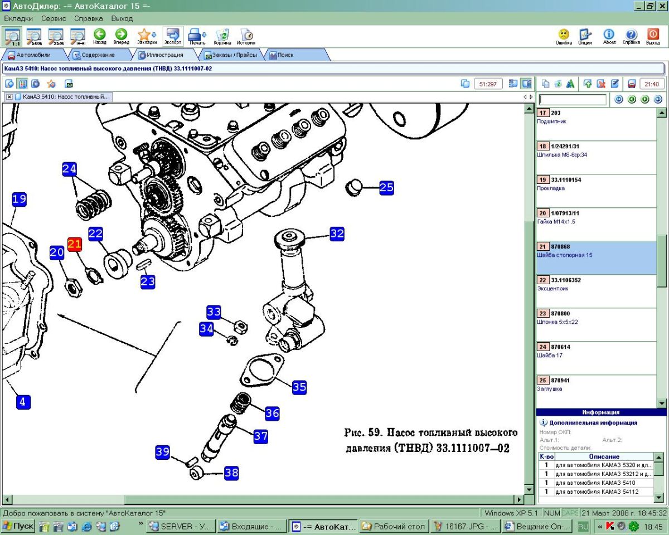The image size is (669, 535).
Task: Close the КамАЗ 5410 document tab
Action: (9, 96)
